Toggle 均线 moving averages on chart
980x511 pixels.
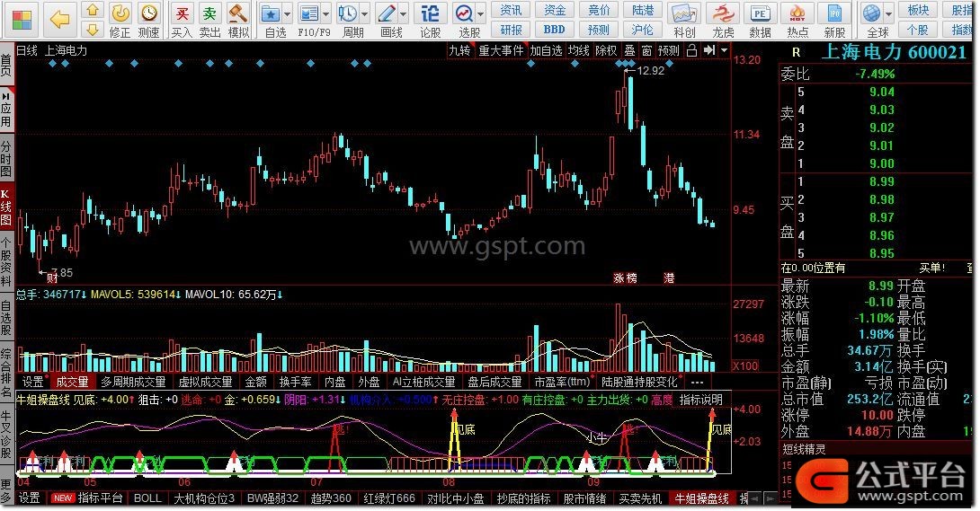point(579,50)
